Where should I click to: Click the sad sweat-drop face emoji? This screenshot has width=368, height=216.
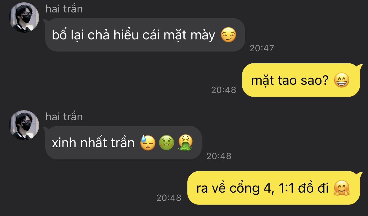pyautogui.click(x=148, y=143)
